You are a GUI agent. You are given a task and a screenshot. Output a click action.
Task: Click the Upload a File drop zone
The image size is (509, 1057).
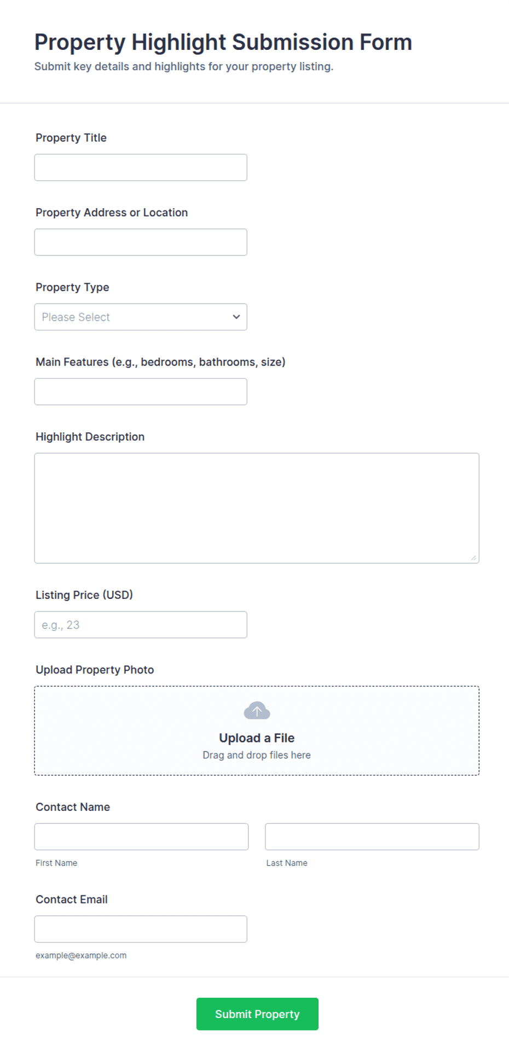pos(257,730)
